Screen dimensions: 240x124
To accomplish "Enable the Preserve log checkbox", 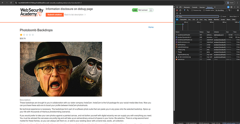I will [192, 10].
